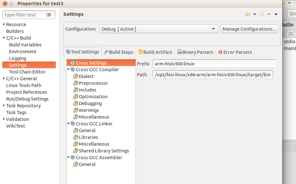The image size is (296, 184).
Task: Select Tool Chain Editor in tree
Action: point(27,72)
